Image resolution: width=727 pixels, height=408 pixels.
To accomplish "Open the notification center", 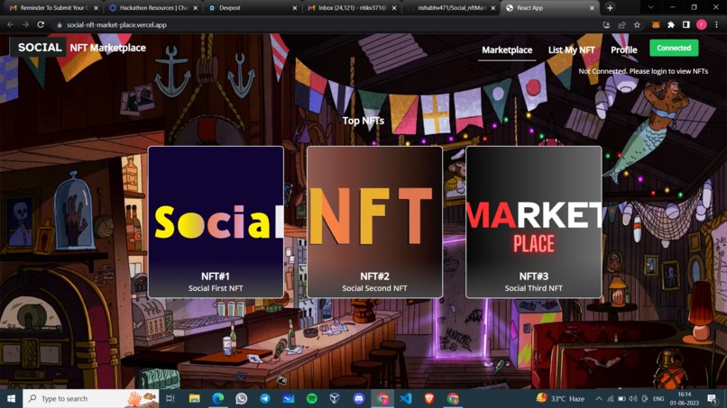I will click(x=713, y=398).
